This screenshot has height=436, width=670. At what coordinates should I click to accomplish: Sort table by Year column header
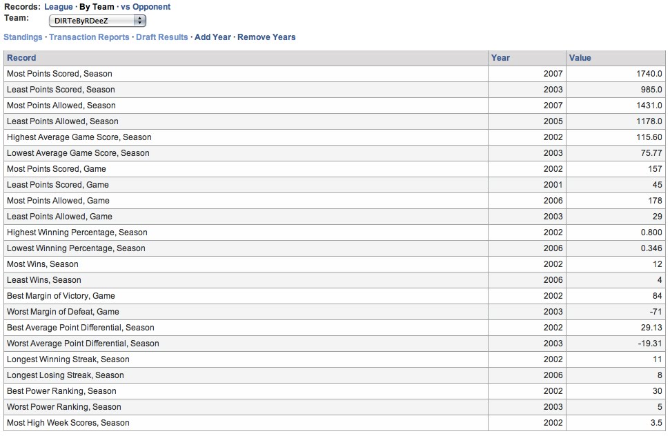tap(500, 58)
